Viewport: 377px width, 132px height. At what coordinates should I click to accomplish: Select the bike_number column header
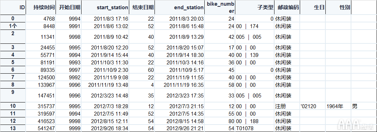[x=220, y=7]
